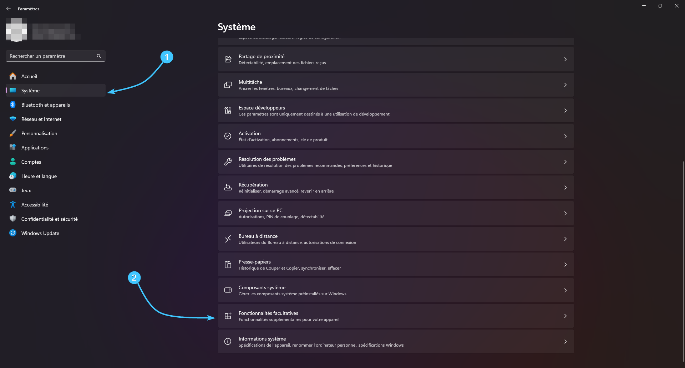Viewport: 685px width, 368px height.
Task: Click the Résolution des problèmes wrench icon
Action: pyautogui.click(x=228, y=162)
